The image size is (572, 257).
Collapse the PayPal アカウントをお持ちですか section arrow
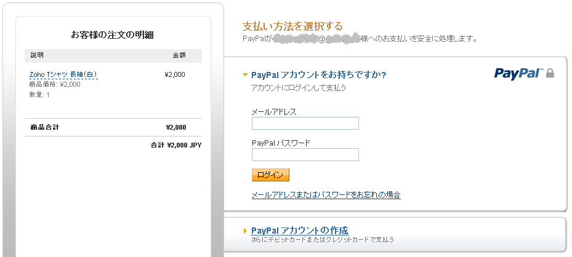(245, 75)
